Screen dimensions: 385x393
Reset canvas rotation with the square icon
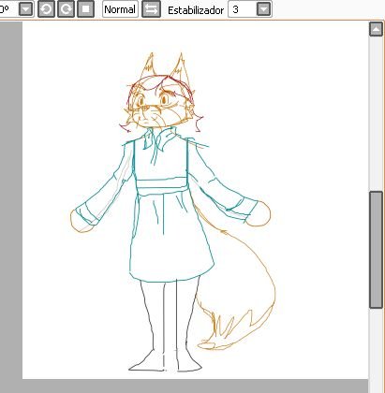pos(85,9)
